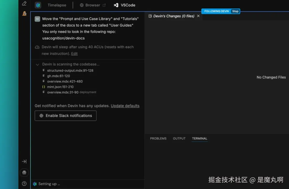Image resolution: width=289 pixels, height=189 pixels.
Task: Click 'usacognition/devin-docs' repo text
Action: (x=63, y=38)
